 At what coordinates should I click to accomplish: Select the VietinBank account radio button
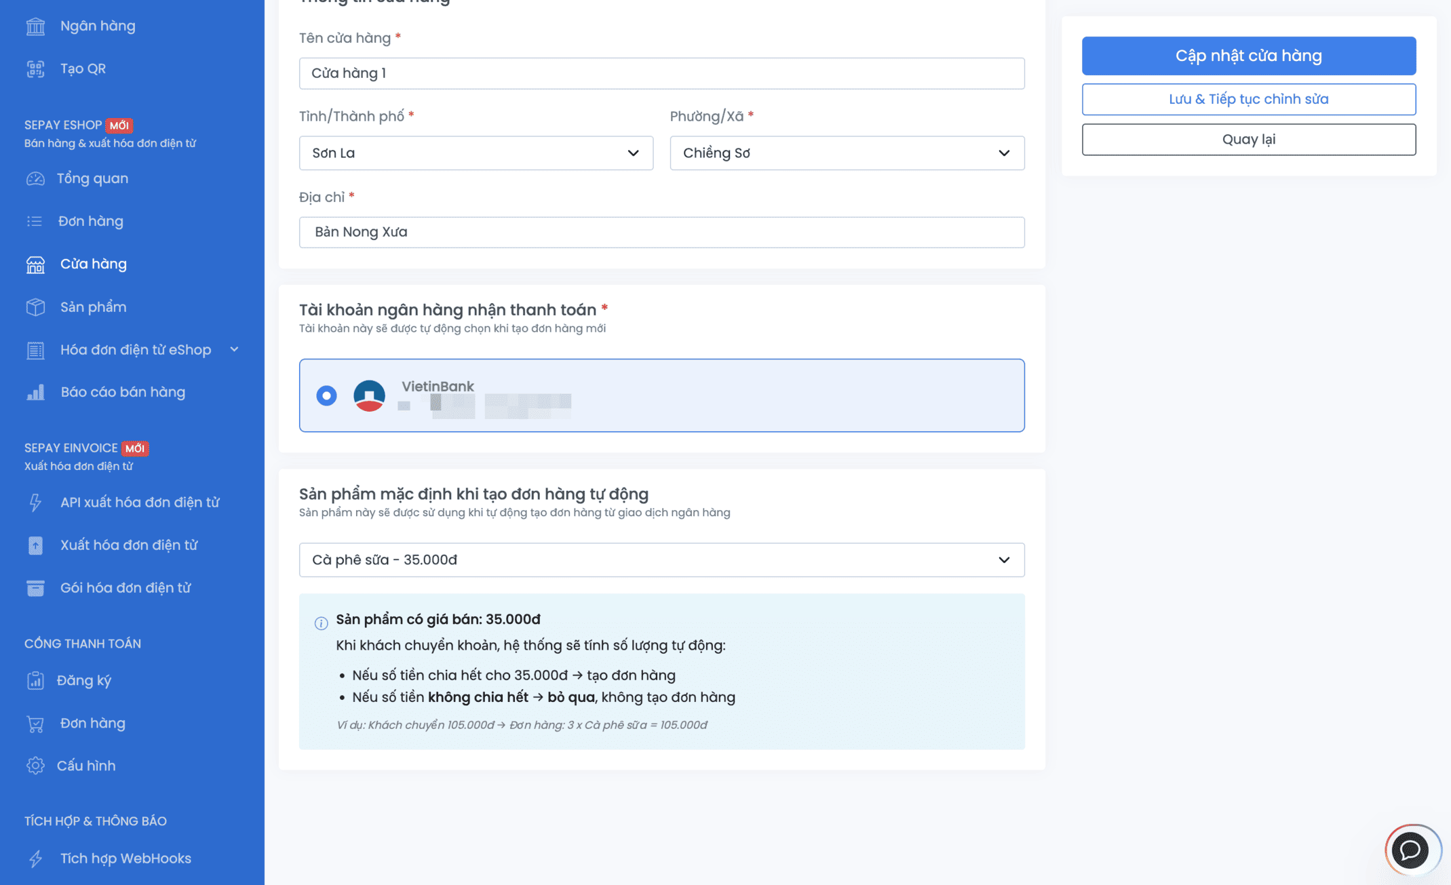pos(326,395)
